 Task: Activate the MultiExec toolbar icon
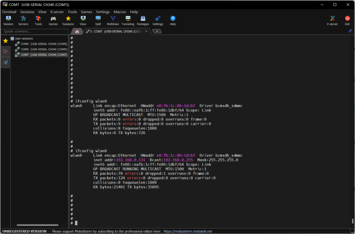pyautogui.click(x=113, y=21)
